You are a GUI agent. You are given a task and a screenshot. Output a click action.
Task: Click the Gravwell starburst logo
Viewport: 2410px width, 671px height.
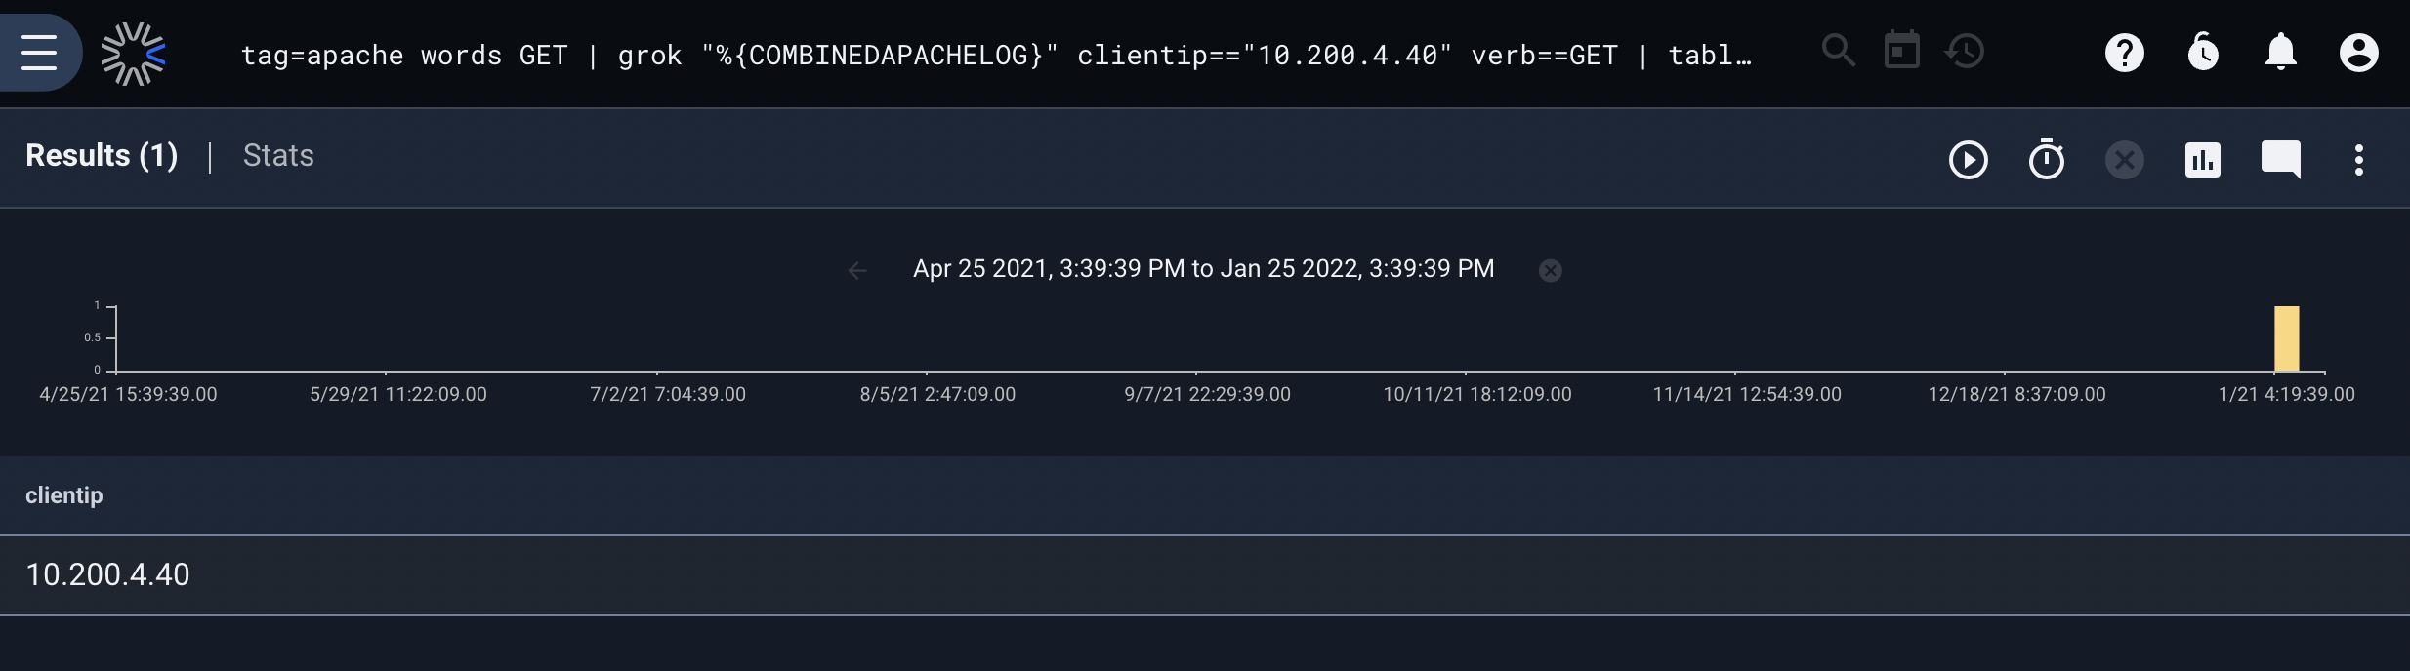[x=134, y=54]
